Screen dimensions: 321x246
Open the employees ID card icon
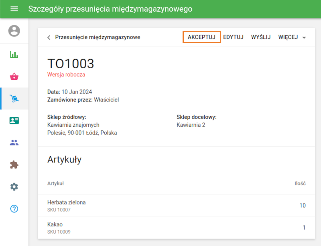(x=14, y=120)
